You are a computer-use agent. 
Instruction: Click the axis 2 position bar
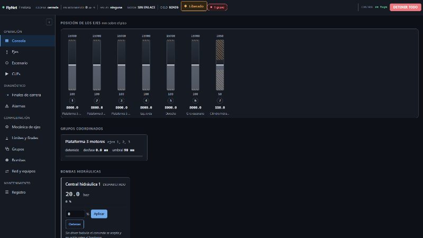pyautogui.click(x=97, y=65)
